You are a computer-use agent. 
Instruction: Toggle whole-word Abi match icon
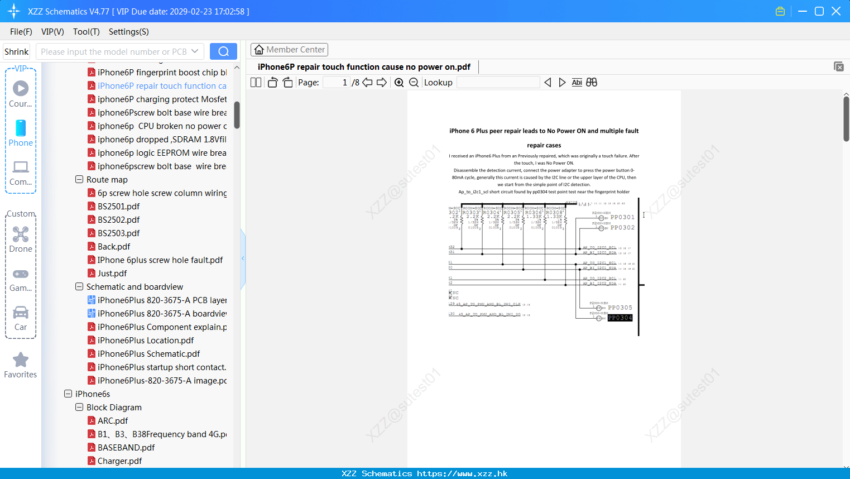click(x=577, y=82)
